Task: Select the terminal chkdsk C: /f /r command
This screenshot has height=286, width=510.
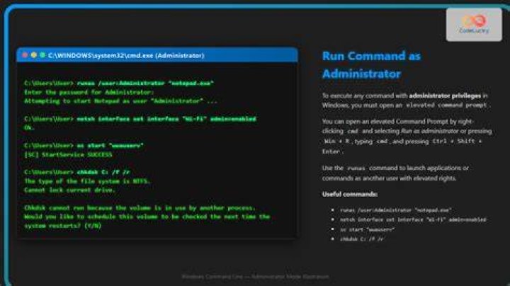Action: tap(77, 172)
